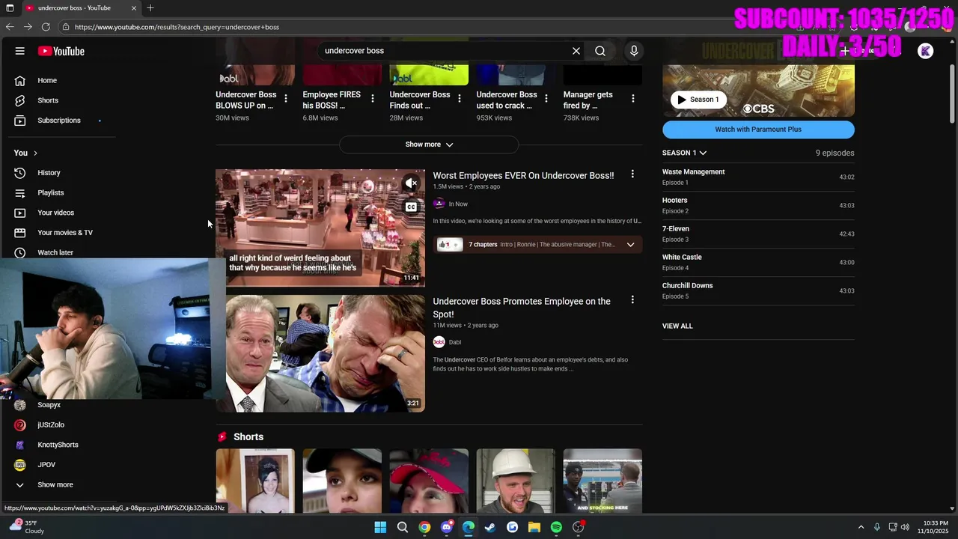Image resolution: width=958 pixels, height=539 pixels.
Task: Open Your movies & TV
Action: [x=64, y=233]
